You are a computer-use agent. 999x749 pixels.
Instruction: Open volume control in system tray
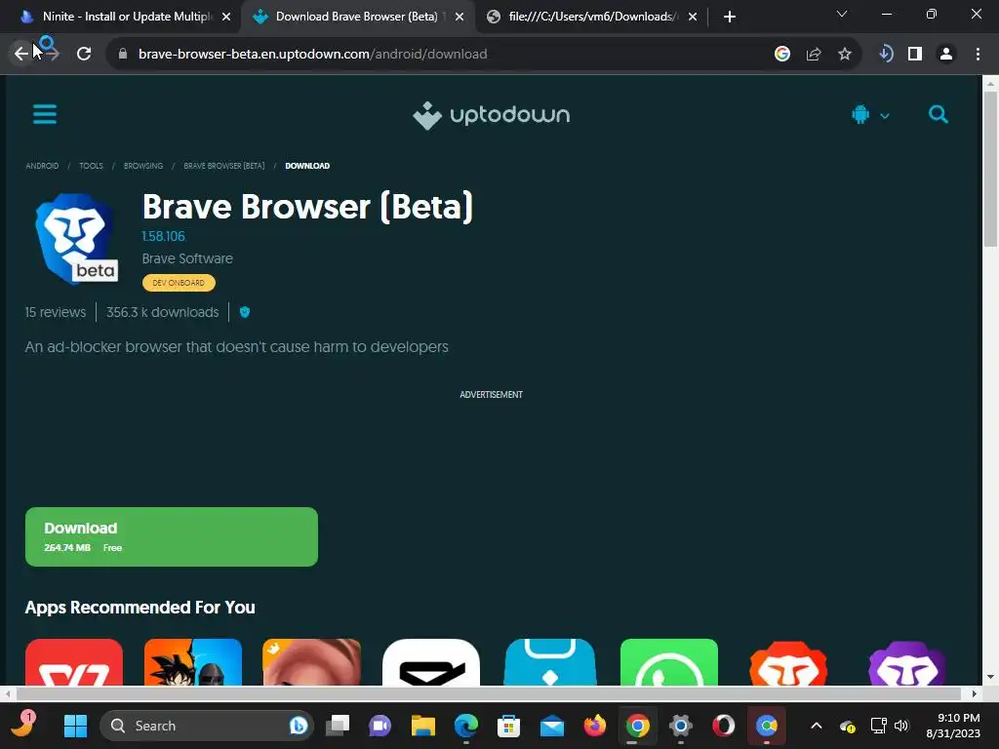point(901,726)
